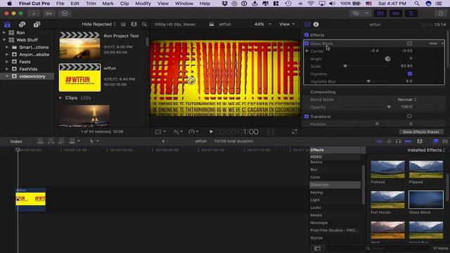Viewport: 450px width, 253px height.
Task: Toggle timeline panel layout icon
Action: click(396, 13)
